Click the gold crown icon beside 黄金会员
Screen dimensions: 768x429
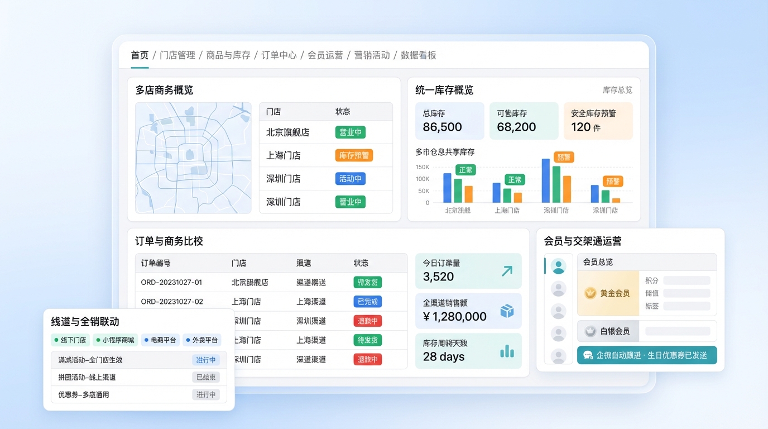590,293
